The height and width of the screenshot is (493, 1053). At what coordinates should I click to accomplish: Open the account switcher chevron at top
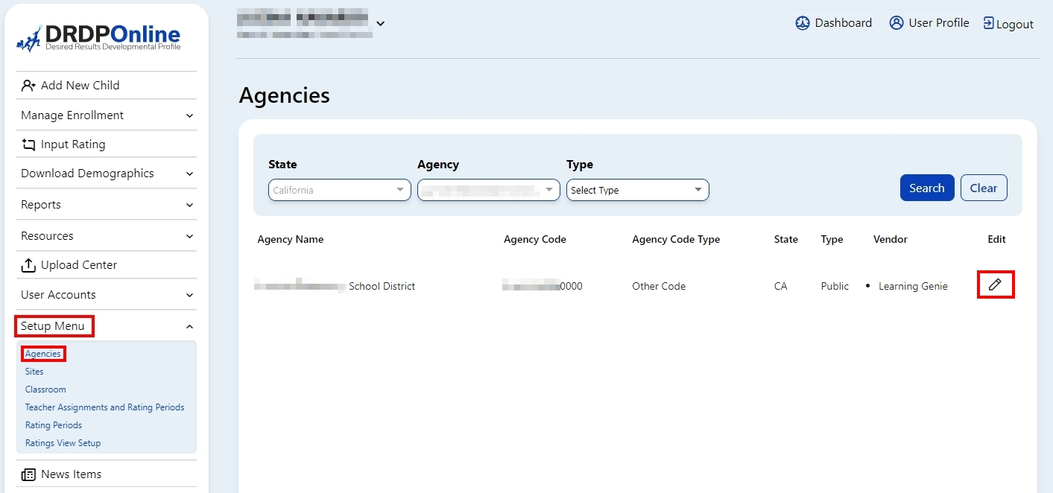tap(381, 24)
